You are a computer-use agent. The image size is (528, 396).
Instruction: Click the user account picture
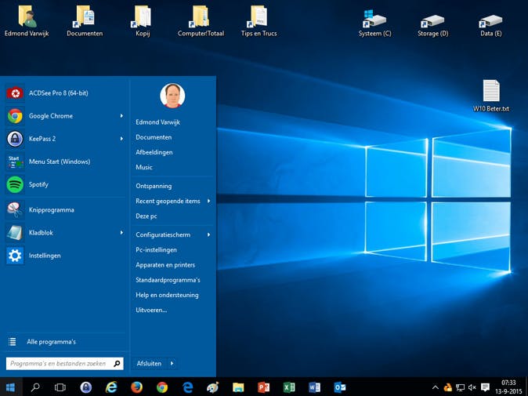[172, 96]
